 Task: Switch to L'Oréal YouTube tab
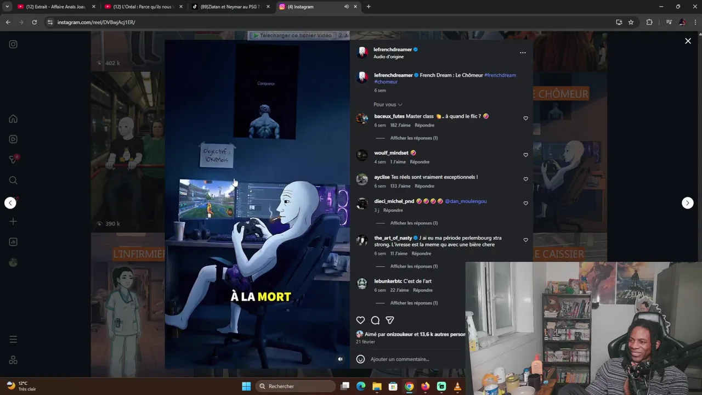(143, 7)
